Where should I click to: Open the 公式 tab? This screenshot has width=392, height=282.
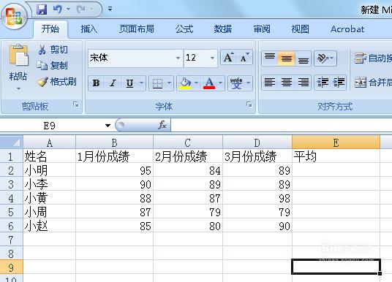pos(184,29)
